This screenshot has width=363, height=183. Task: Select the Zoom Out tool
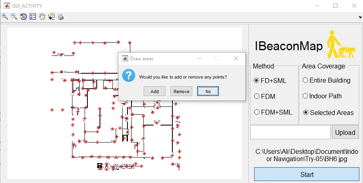tap(14, 17)
